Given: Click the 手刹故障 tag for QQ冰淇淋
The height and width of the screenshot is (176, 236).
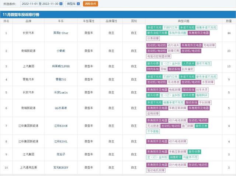Looking at the screenshot, I should click(205, 102).
